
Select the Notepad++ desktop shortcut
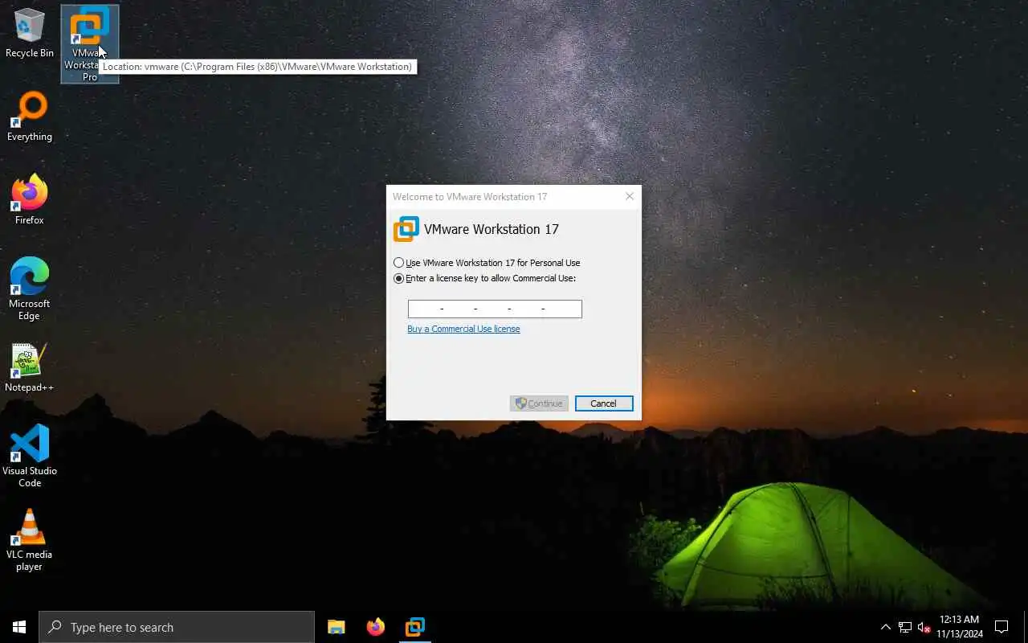pos(30,368)
